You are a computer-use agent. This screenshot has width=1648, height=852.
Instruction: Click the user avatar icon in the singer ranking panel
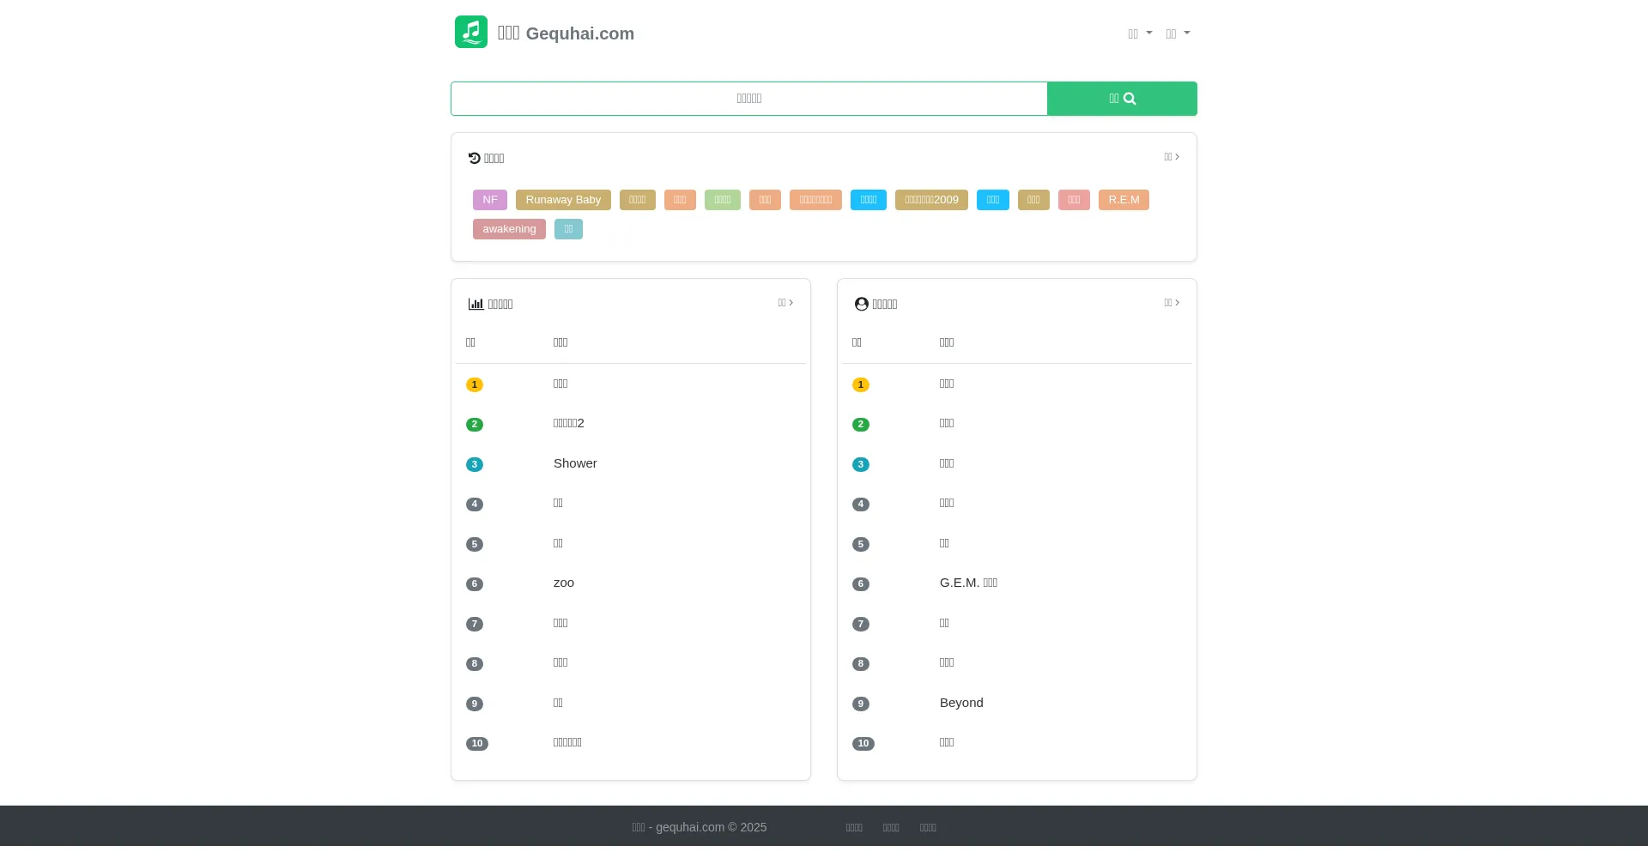[861, 304]
